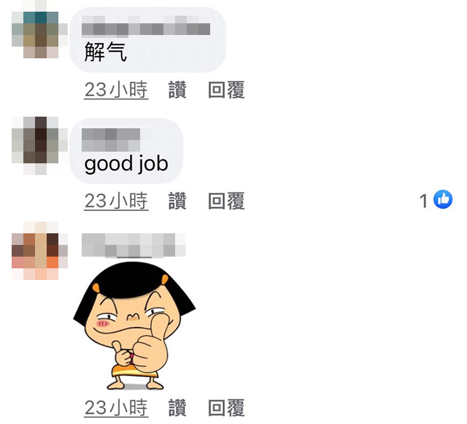This screenshot has width=467, height=424.
Task: Reply to the "解气" comment
Action: 226,90
